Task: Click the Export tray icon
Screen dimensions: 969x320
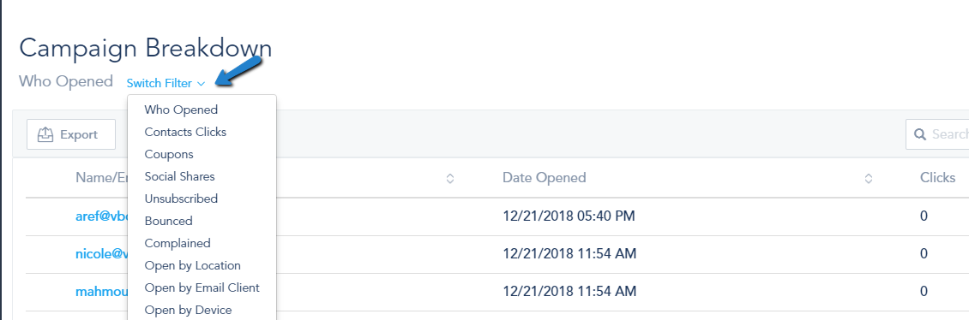Action: click(x=45, y=134)
